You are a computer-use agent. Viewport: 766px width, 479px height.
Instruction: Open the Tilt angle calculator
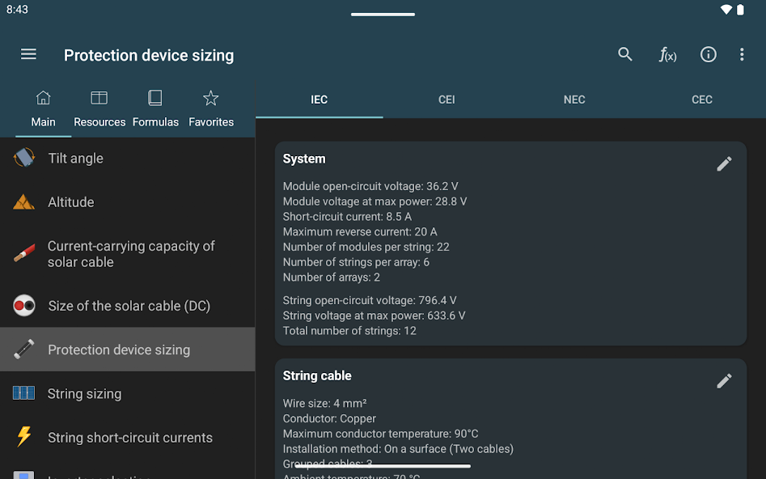[128, 159]
